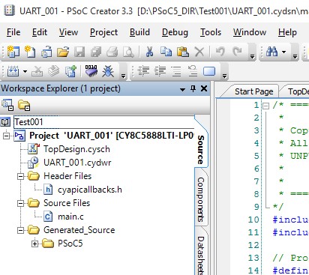Open the Build menu
This screenshot has width=309, height=275.
[139, 32]
